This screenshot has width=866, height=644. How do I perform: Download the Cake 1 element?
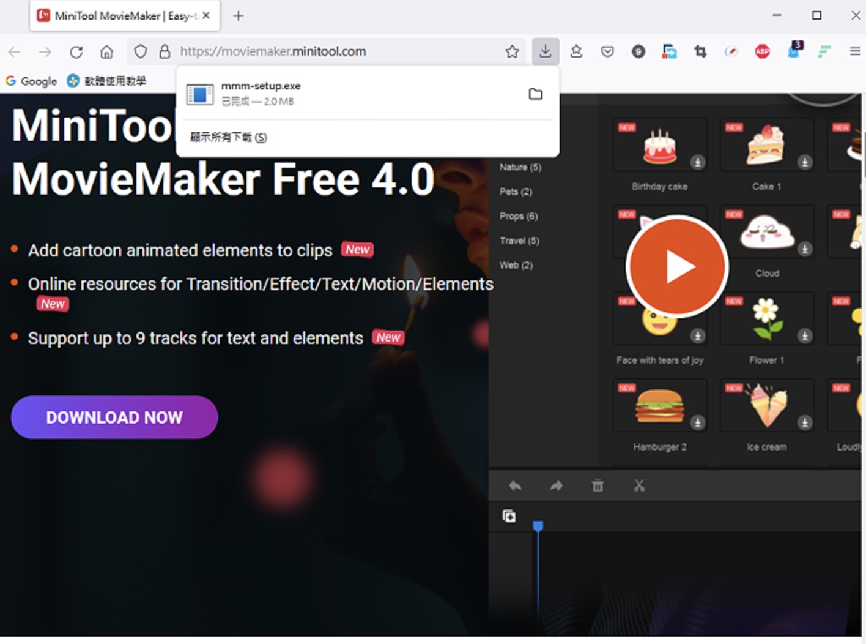tap(805, 162)
